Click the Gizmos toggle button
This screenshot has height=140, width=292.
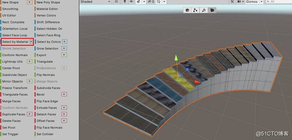[x=252, y=2]
